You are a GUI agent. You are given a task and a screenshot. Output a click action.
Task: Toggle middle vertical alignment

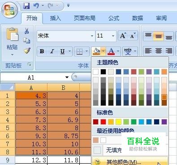[159, 36]
